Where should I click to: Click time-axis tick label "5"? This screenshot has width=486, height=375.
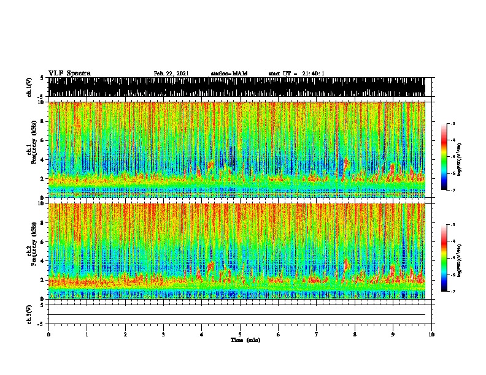click(240, 335)
